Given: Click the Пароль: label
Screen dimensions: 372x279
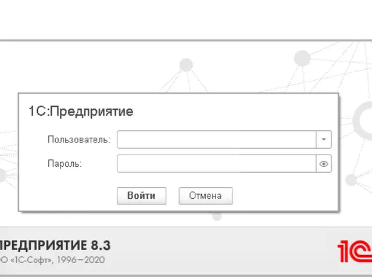Looking at the screenshot, I should click(65, 164).
